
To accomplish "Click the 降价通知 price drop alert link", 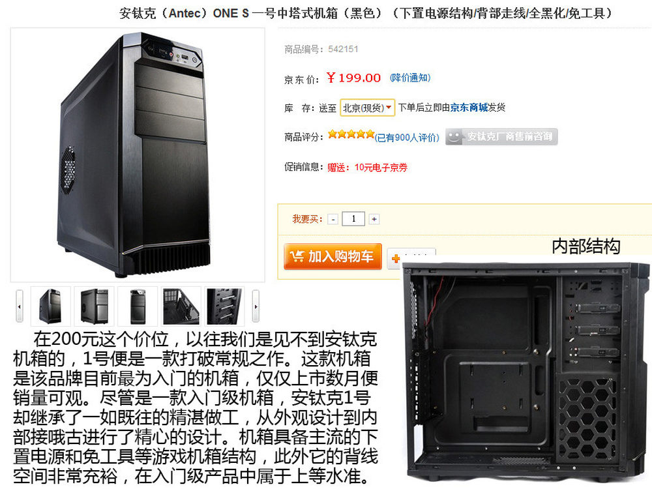I will 410,78.
